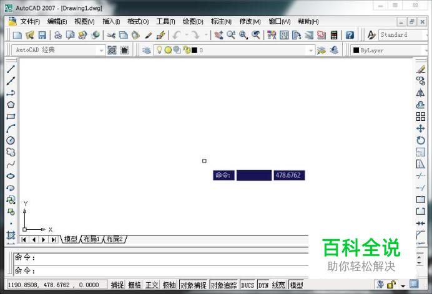Select the Ellipse tool
Image resolution: width=432 pixels, height=294 pixels.
click(x=11, y=176)
